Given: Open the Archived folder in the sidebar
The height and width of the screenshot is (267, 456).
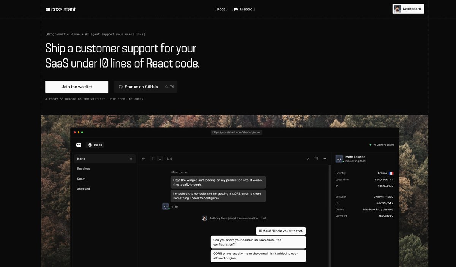Looking at the screenshot, I should 104,189.
